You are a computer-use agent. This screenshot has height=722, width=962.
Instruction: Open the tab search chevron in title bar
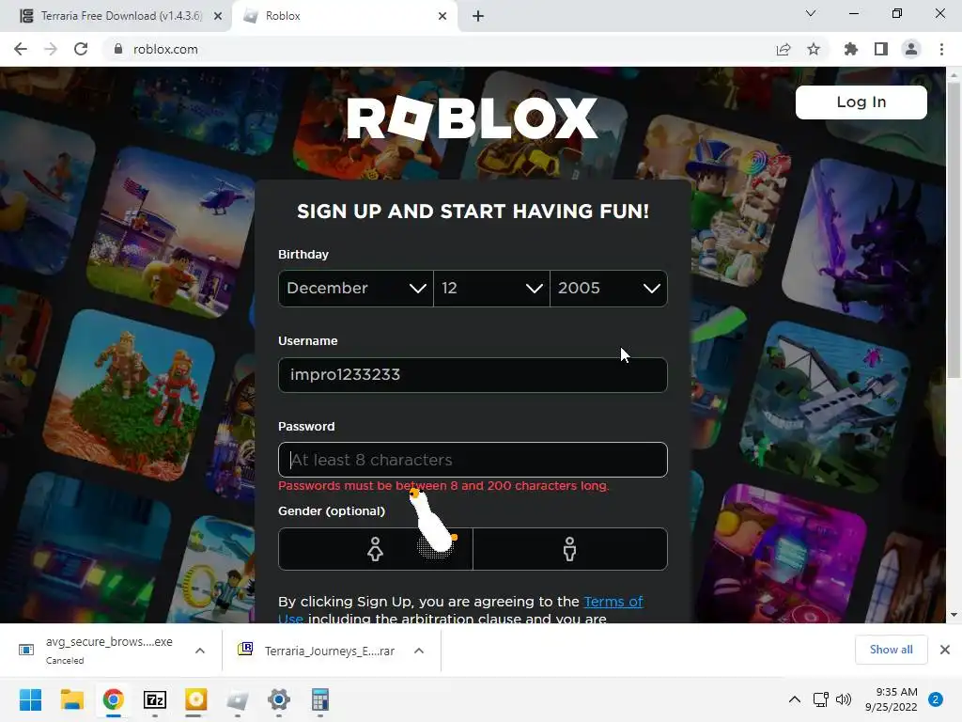[811, 13]
